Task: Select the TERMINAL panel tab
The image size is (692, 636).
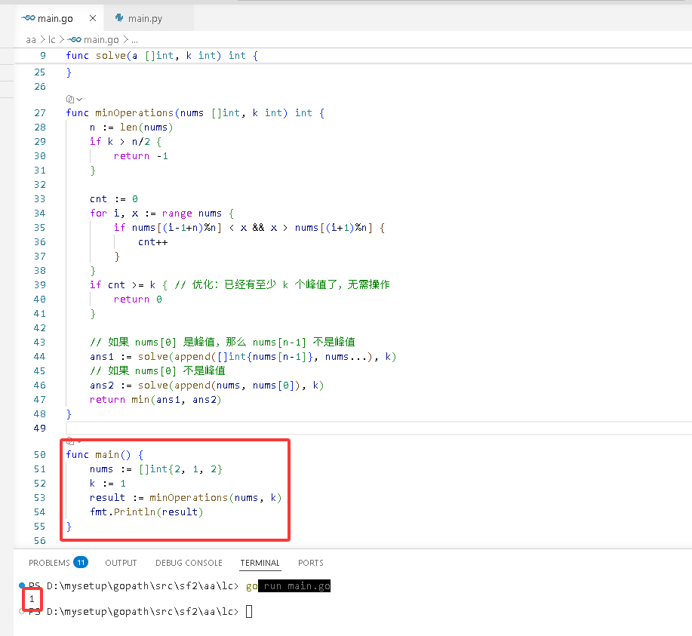Action: pos(260,563)
